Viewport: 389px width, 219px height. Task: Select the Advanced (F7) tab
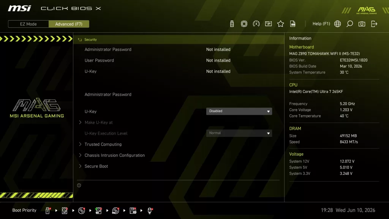click(x=69, y=24)
